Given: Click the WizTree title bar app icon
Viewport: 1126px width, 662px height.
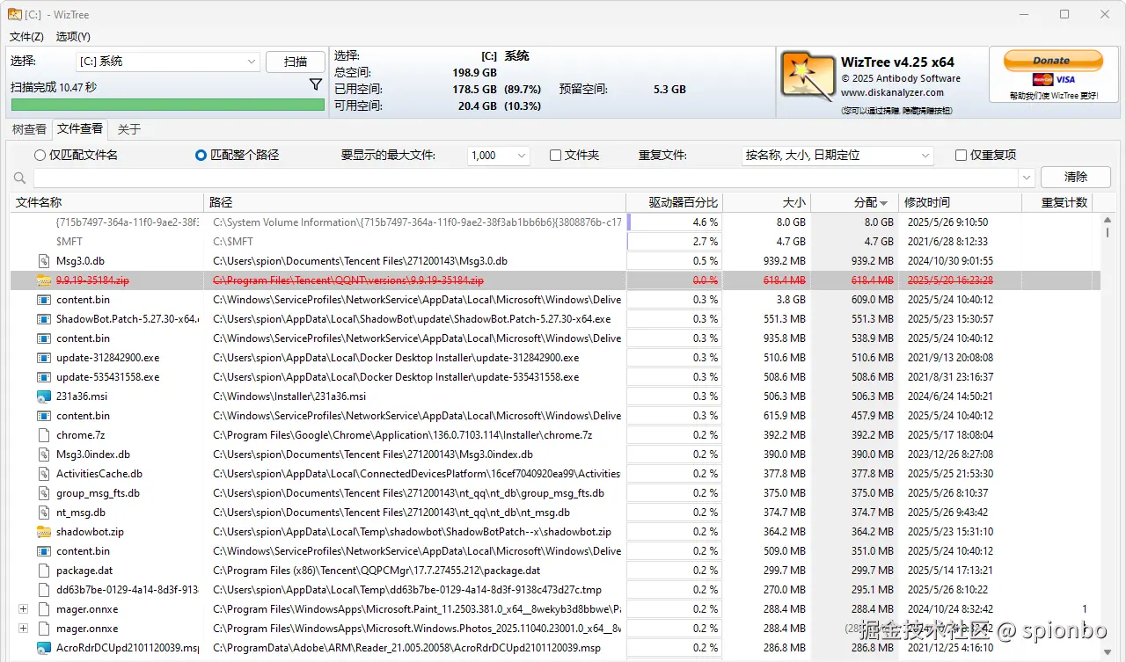Looking at the screenshot, I should coord(15,14).
